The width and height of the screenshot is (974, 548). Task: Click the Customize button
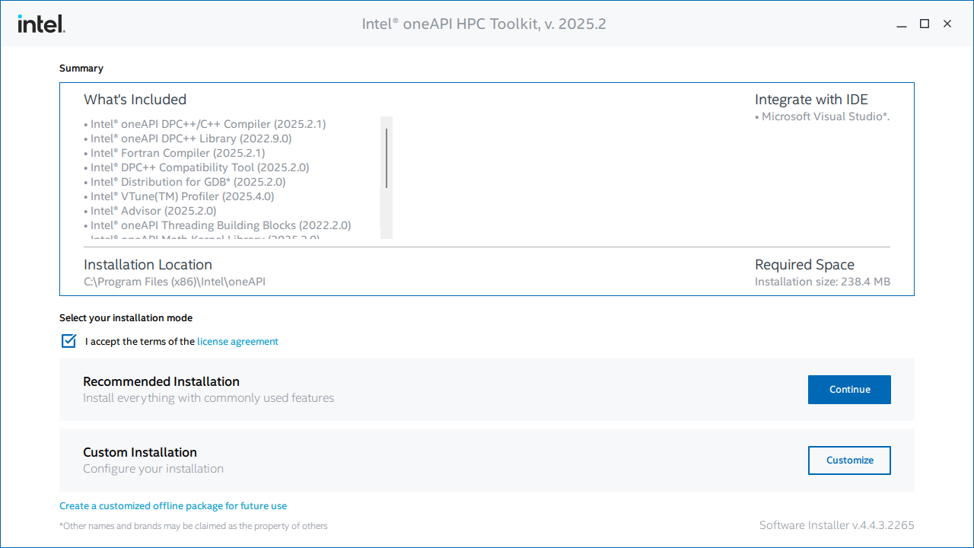pos(849,460)
